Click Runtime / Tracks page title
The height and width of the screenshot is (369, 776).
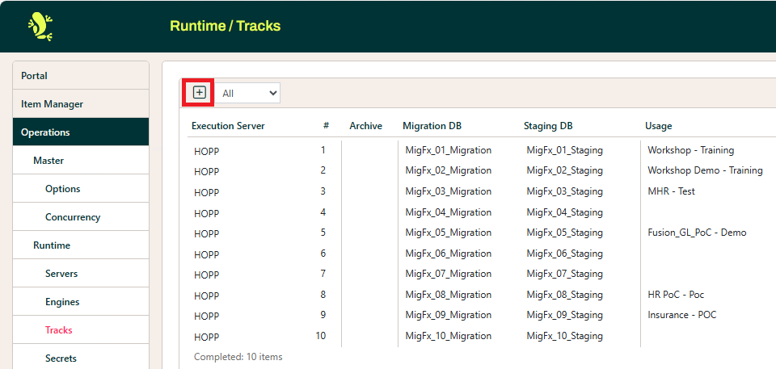226,26
